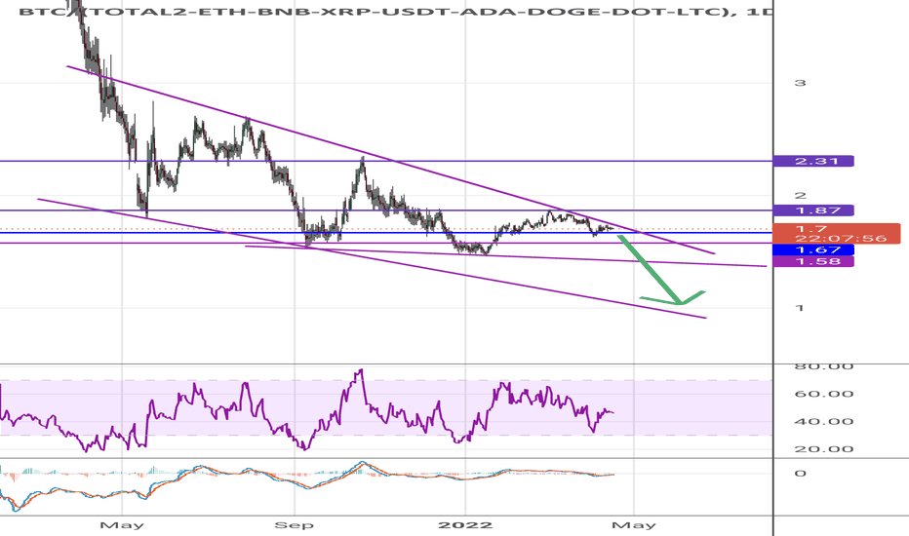Click the 1.87 price level label
Image resolution: width=909 pixels, height=536 pixels.
click(813, 211)
